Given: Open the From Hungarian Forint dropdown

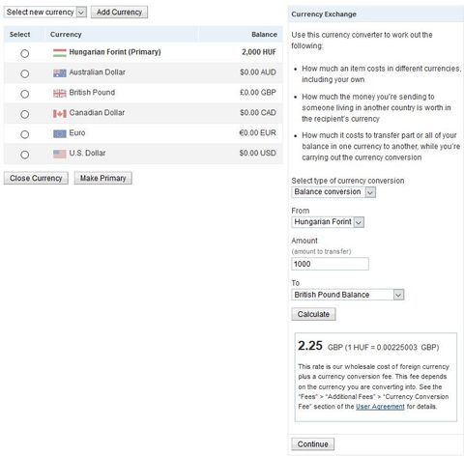Looking at the screenshot, I should [x=328, y=222].
